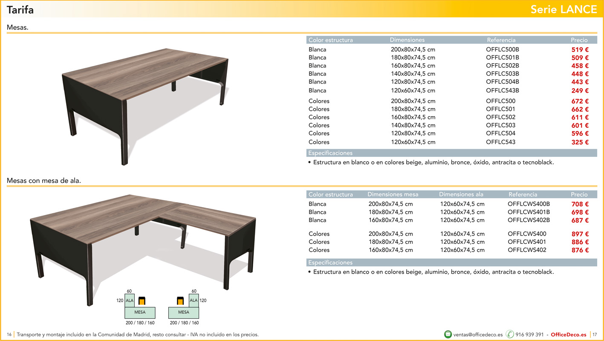Click the 448 € price

coord(580,74)
